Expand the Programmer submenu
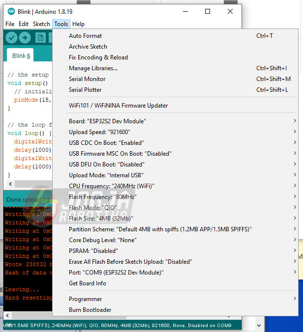 click(175, 299)
